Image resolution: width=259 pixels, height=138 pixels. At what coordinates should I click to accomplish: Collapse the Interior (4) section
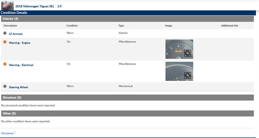pos(10,19)
